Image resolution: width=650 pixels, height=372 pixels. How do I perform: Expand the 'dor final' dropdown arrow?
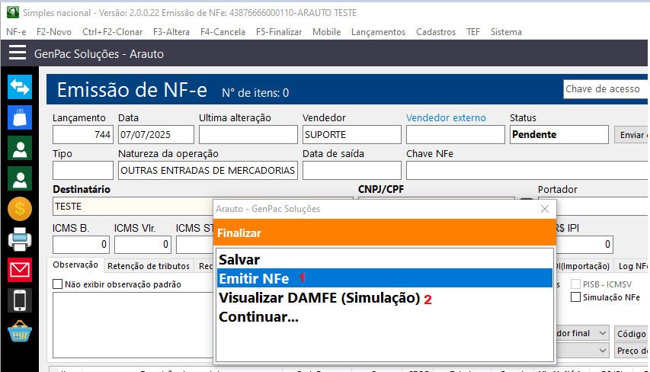pyautogui.click(x=602, y=333)
